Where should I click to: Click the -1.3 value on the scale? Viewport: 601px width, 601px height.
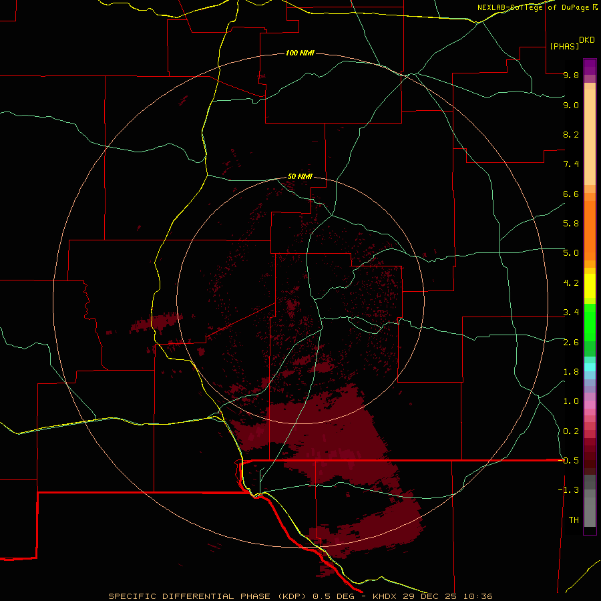point(568,490)
